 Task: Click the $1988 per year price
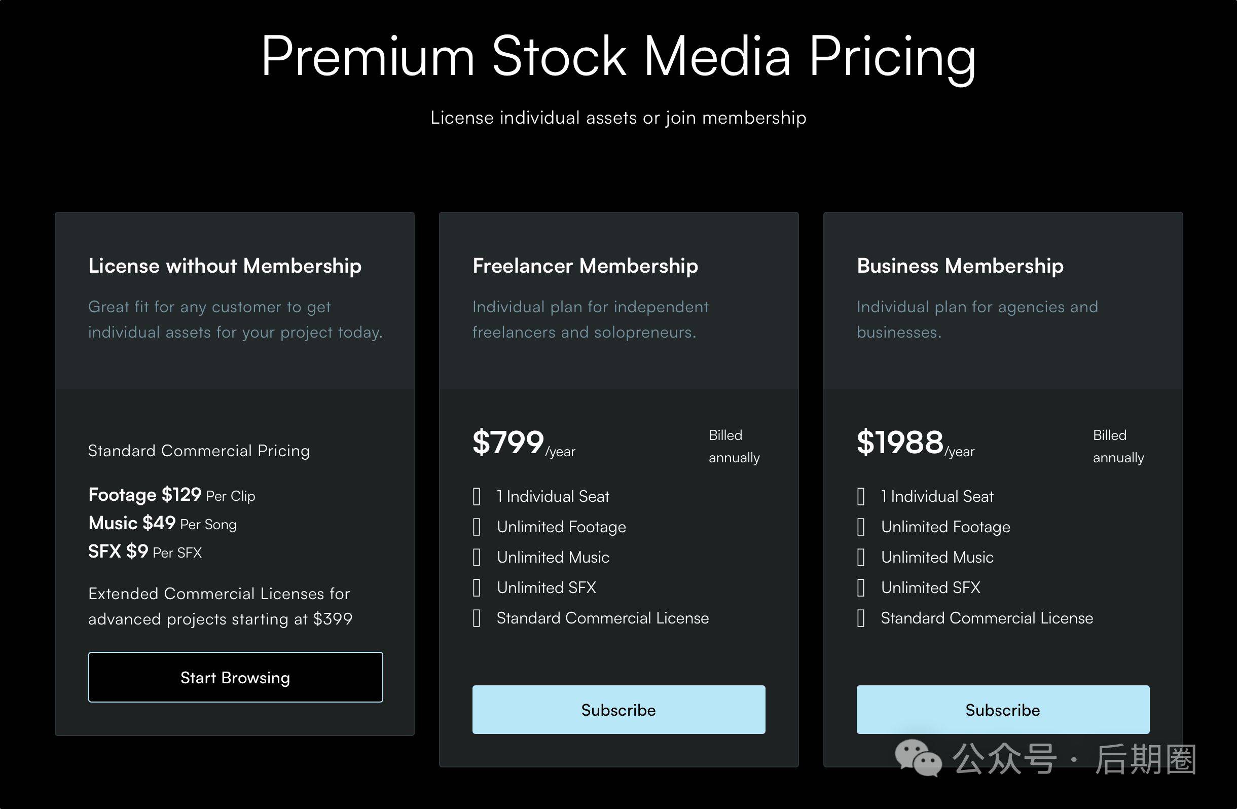pyautogui.click(x=916, y=443)
